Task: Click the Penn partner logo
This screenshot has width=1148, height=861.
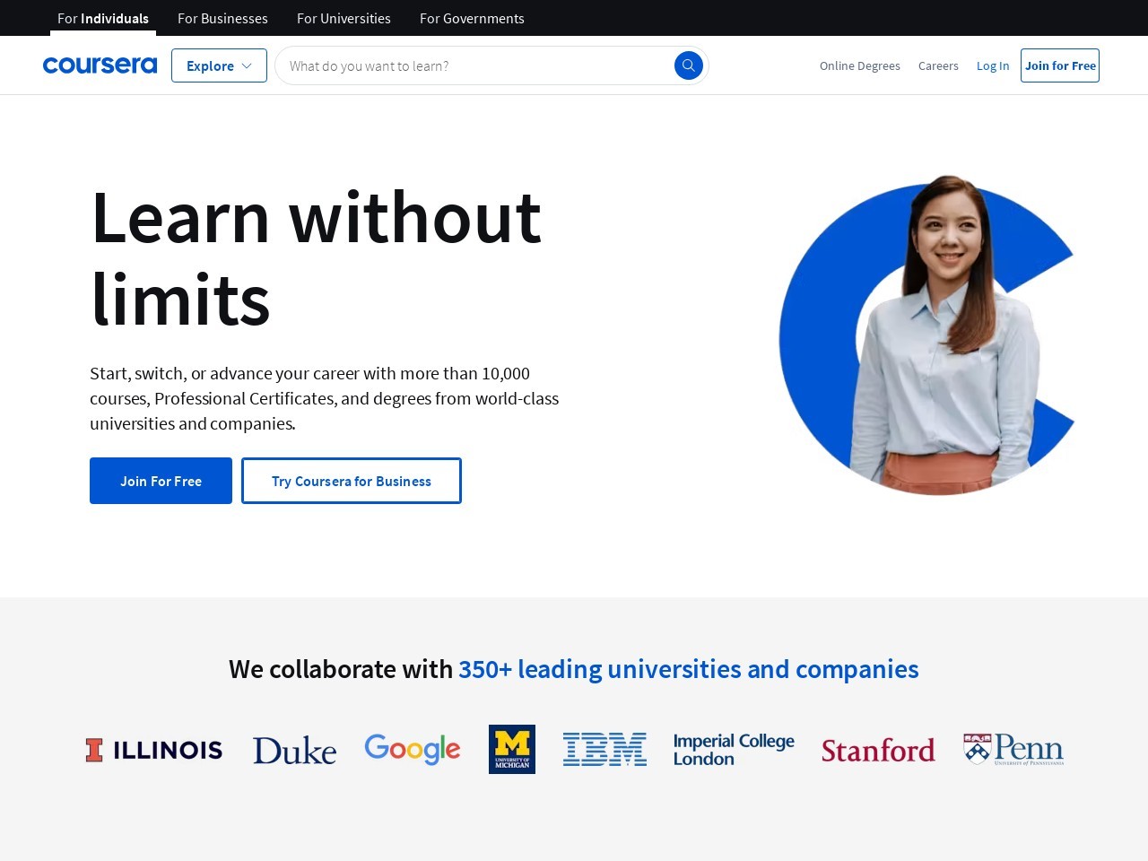Action: click(1013, 749)
